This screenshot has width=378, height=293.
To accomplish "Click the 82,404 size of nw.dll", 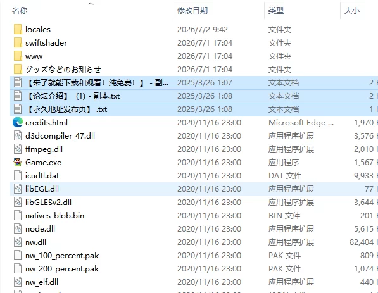I will click(362, 242).
